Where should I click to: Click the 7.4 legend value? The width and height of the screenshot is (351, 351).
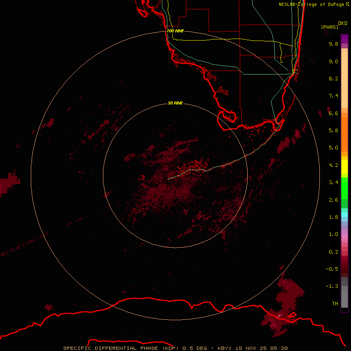333,96
